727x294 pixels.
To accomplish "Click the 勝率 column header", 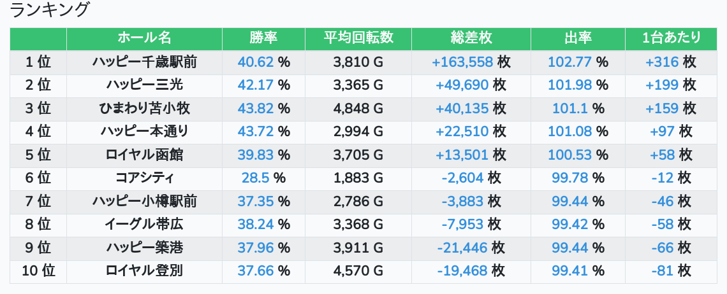I will 263,38.
